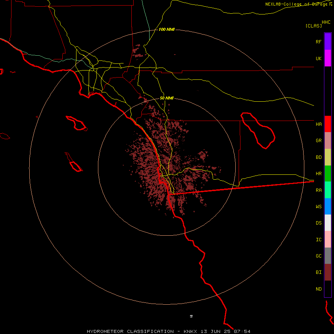The height and width of the screenshot is (334, 334).
Task: Click the [CLAS] legend header
Action: (314, 26)
